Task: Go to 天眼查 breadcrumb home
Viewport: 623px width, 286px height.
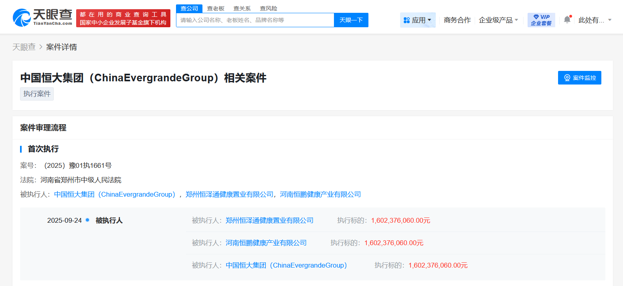Action: coord(24,47)
